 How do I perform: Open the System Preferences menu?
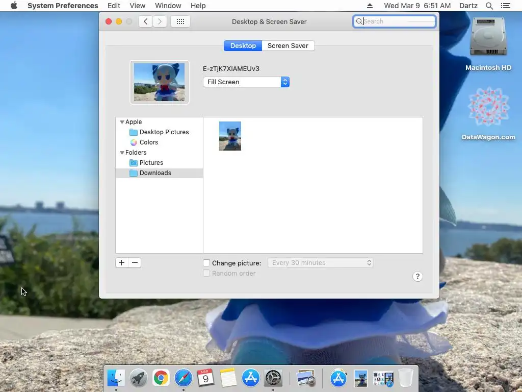point(63,6)
